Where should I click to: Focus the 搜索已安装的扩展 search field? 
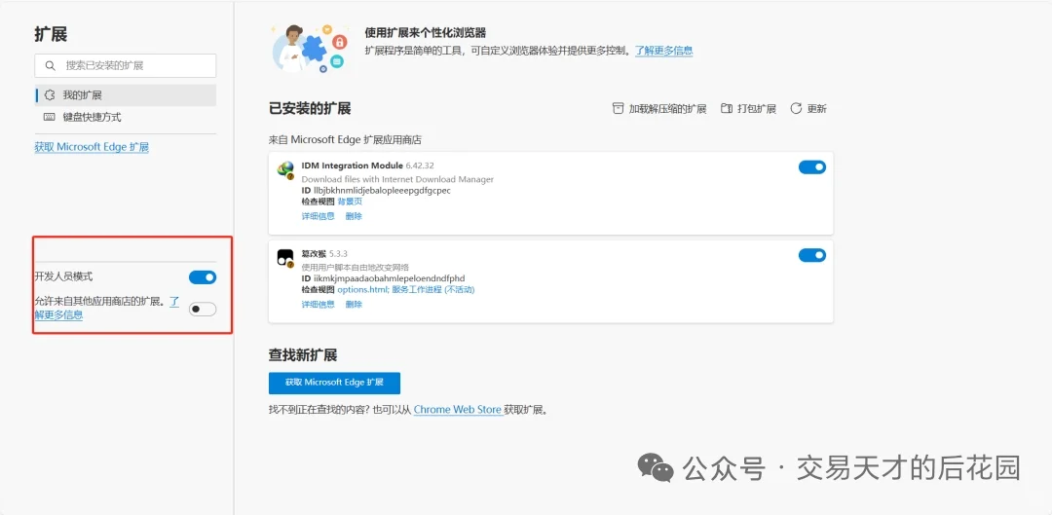pos(126,66)
